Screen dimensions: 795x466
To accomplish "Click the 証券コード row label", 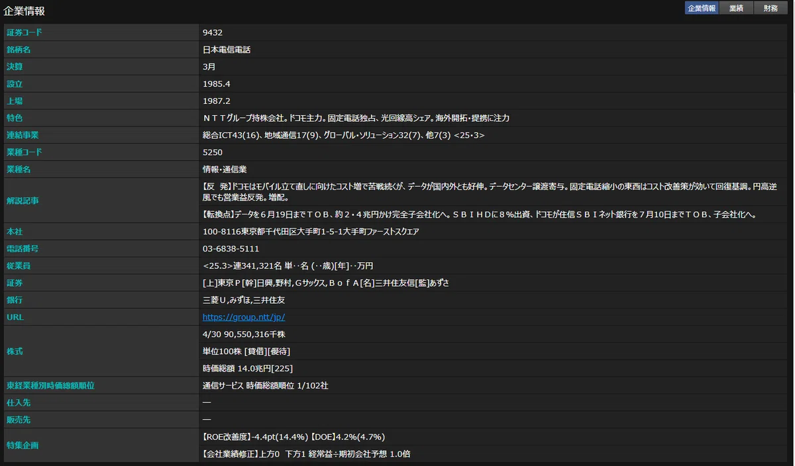I will click(x=24, y=32).
